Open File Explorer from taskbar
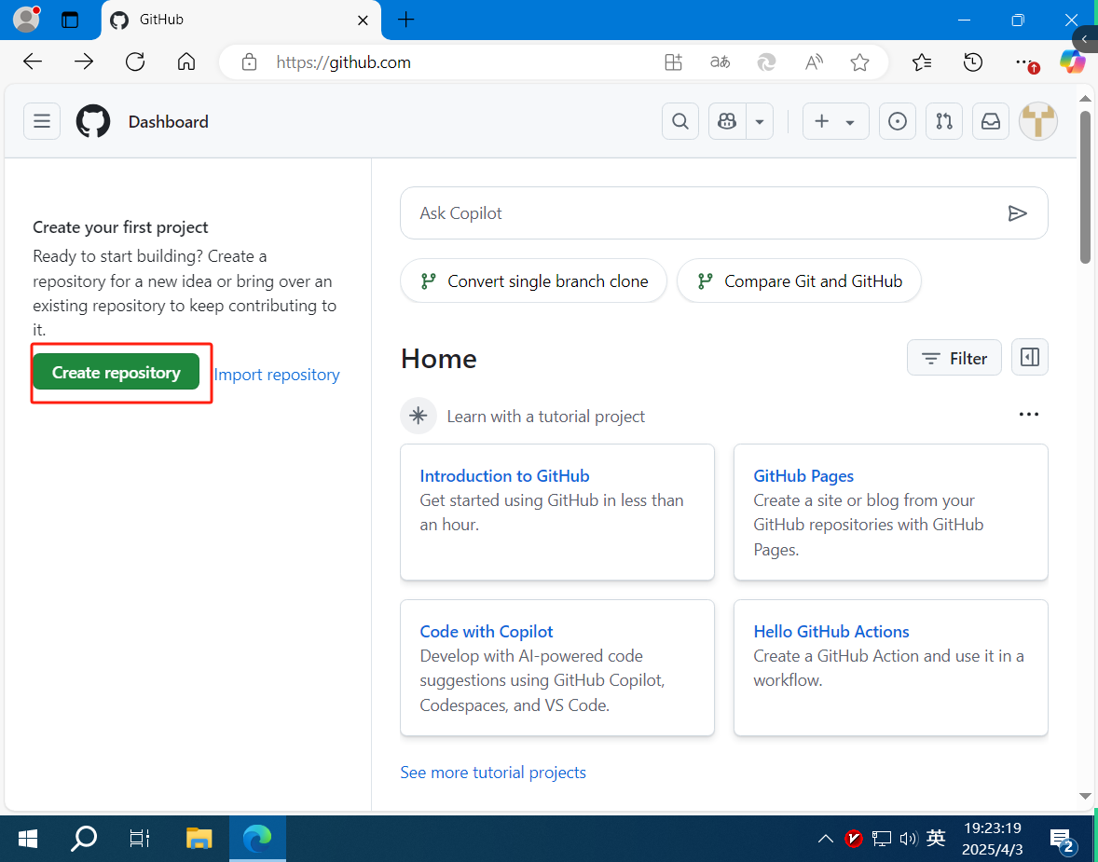Viewport: 1098px width, 862px height. click(199, 838)
